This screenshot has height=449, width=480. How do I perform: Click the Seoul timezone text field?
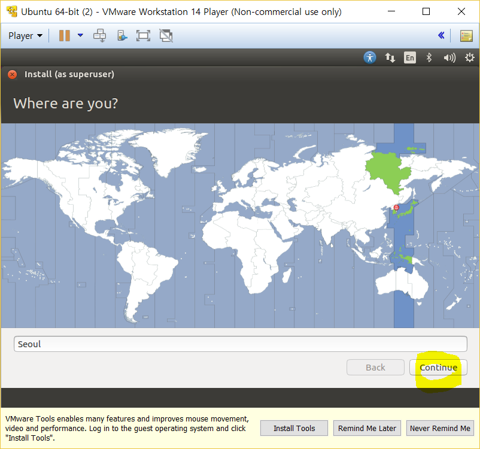pos(240,344)
